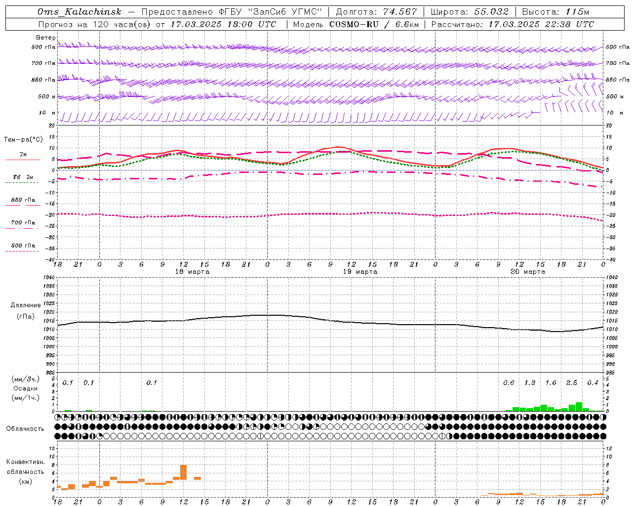The height and width of the screenshot is (506, 632).
Task: Click the 2.5 precipitation amount value
Action: (x=572, y=383)
